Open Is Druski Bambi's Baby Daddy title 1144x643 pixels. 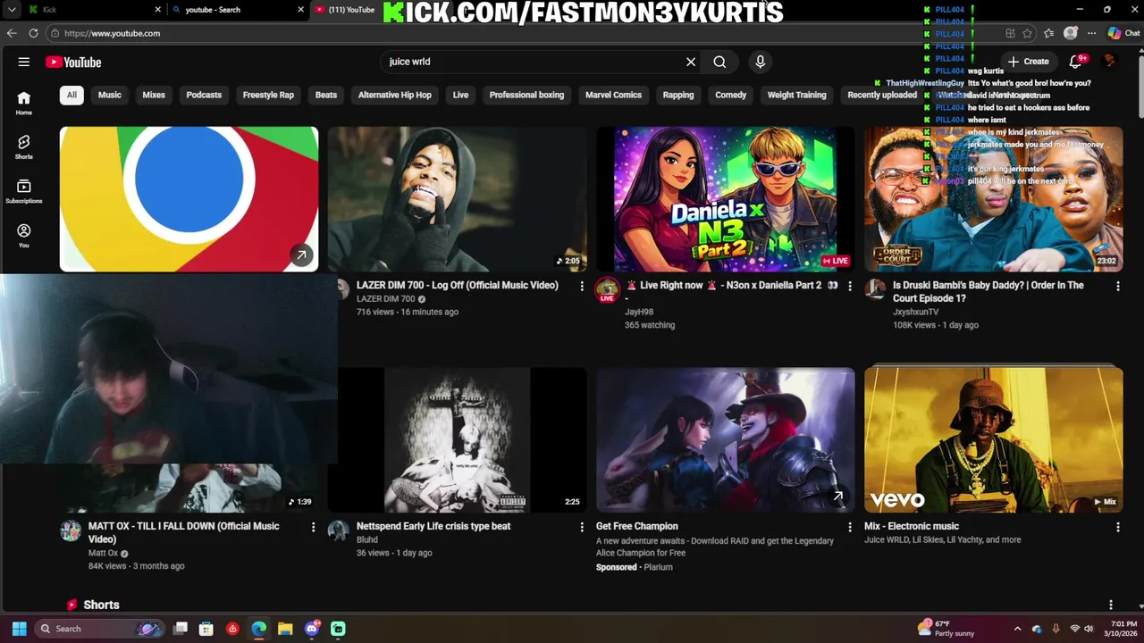point(988,292)
